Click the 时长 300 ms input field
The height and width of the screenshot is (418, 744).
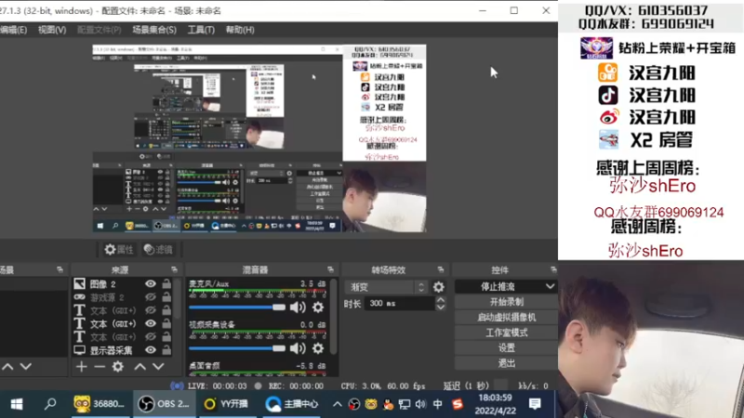point(399,304)
